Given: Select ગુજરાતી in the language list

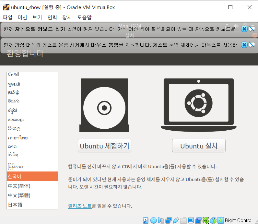Looking at the screenshot, I should tap(32, 84).
